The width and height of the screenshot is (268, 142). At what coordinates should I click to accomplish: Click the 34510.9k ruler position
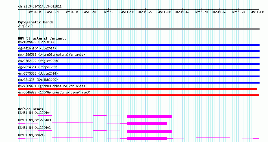[89, 12]
